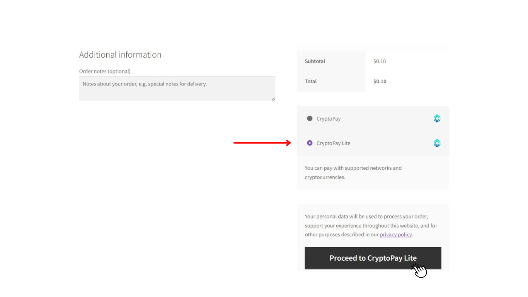Open the privacy policy link

coord(396,235)
